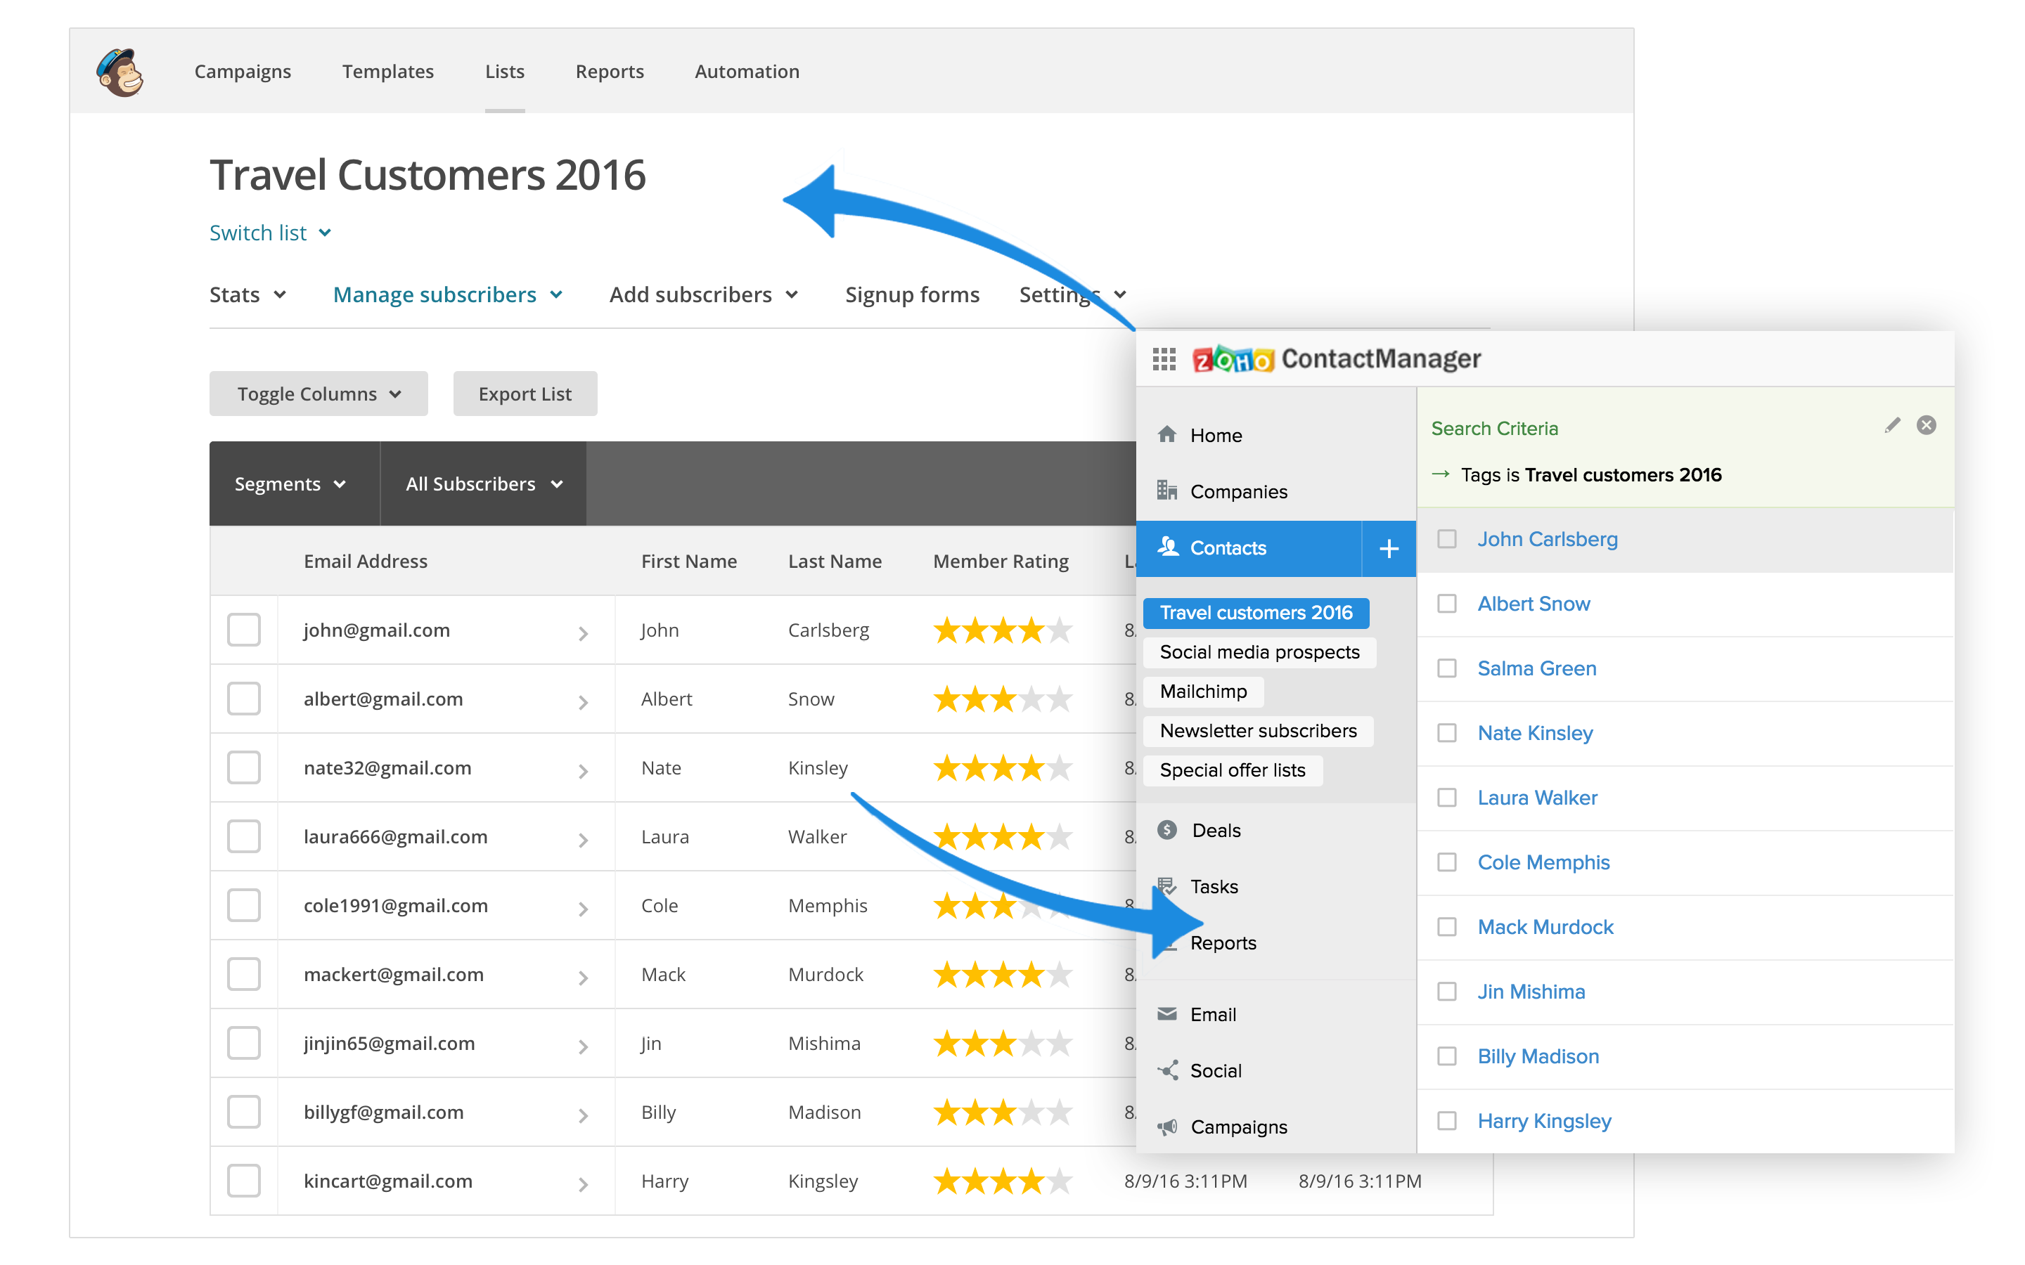Select checkbox for john@gmail.com
Image resolution: width=2025 pixels, height=1265 pixels.
click(x=243, y=630)
